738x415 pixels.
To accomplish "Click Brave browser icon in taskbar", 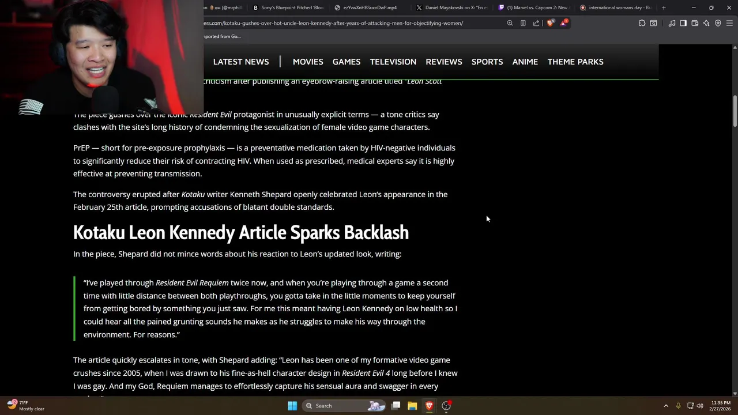I will click(429, 406).
